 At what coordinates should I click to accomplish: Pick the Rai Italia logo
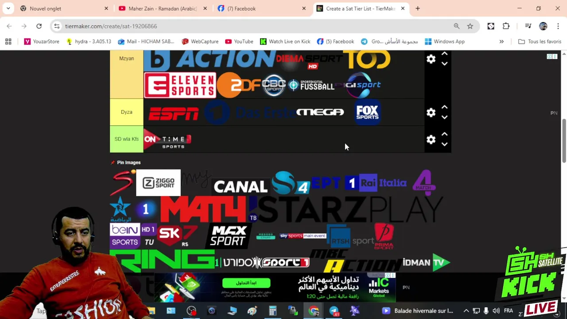[x=383, y=183]
